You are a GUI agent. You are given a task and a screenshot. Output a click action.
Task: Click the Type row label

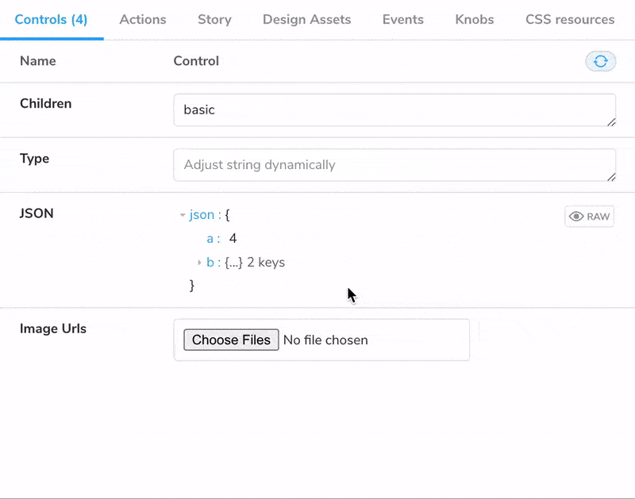pos(34,159)
